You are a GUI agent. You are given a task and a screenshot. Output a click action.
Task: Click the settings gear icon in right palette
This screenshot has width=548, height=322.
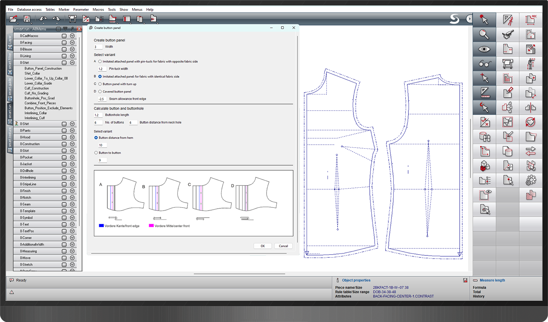pos(531,180)
